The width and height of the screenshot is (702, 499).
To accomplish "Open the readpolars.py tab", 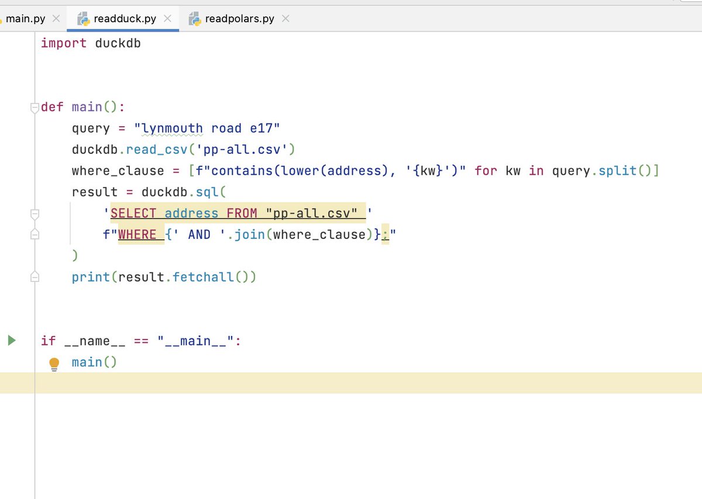I will pyautogui.click(x=239, y=19).
